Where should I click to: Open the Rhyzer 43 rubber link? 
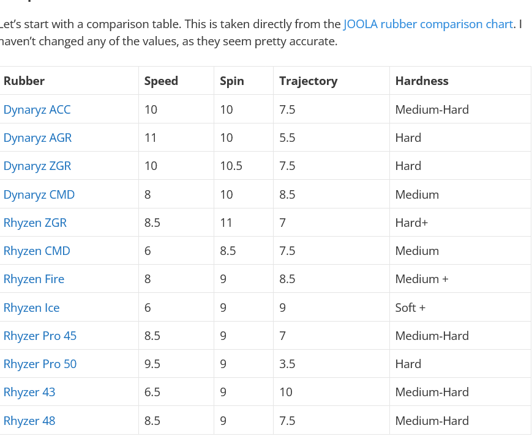click(29, 392)
